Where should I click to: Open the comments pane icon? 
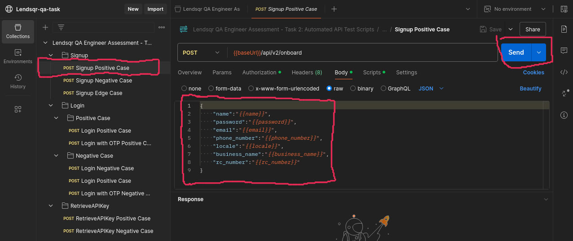564,51
